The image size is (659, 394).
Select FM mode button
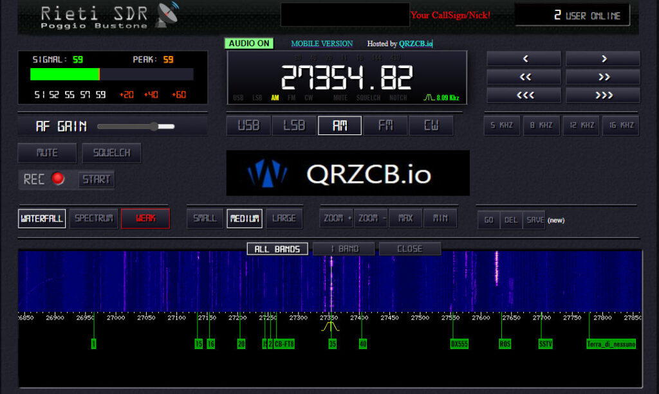[x=385, y=125]
